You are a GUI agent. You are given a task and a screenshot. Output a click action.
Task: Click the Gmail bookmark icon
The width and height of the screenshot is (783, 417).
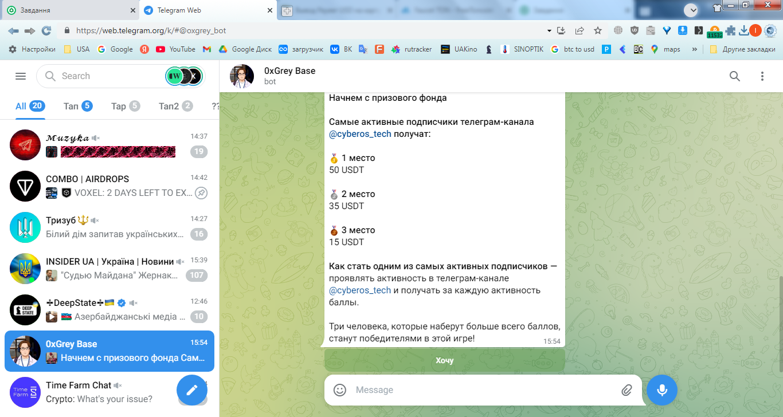pos(207,49)
